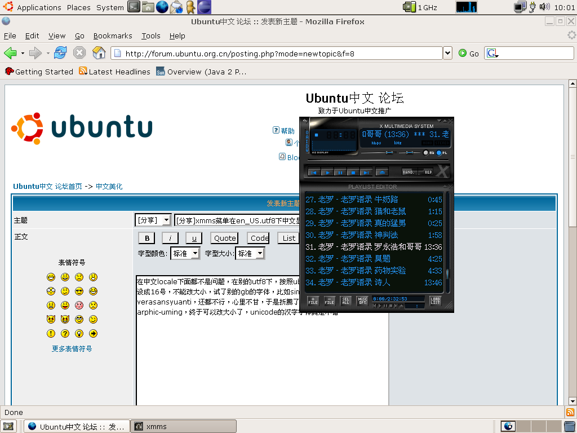Click the Go button beside URL bar
Viewport: 577px width, 433px height.
pyautogui.click(x=469, y=54)
